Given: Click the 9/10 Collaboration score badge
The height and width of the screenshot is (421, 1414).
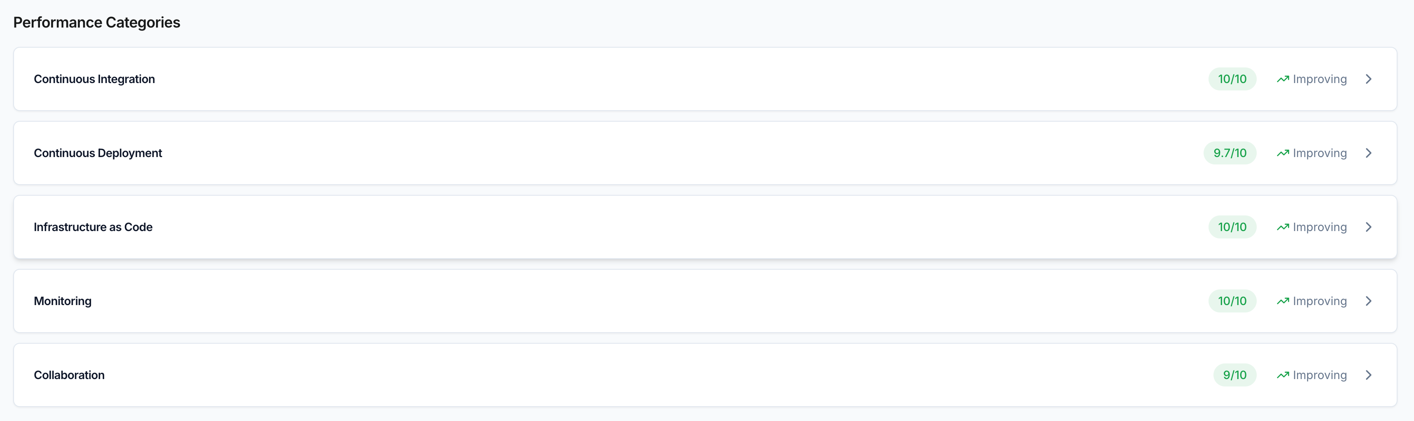Looking at the screenshot, I should 1234,375.
